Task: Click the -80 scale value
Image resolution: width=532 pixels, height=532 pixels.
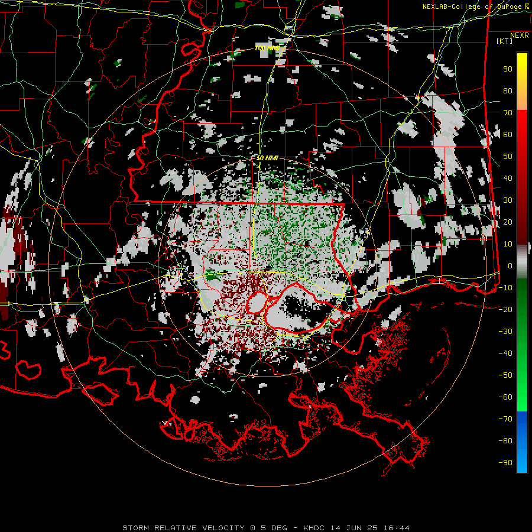Action: tap(505, 441)
